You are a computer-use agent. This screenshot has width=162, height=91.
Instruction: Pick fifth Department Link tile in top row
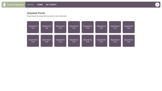tap(88, 27)
